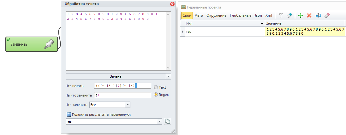Switch to the Xml tab
The height and width of the screenshot is (135, 346).
pyautogui.click(x=269, y=15)
